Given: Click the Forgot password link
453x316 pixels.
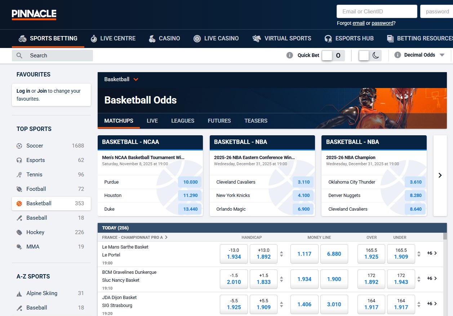Looking at the screenshot, I should [382, 23].
